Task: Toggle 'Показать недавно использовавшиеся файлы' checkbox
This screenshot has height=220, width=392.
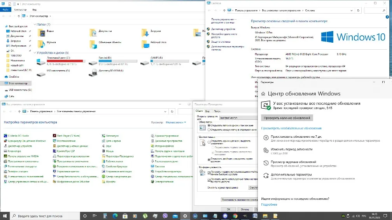Action: (x=209, y=173)
